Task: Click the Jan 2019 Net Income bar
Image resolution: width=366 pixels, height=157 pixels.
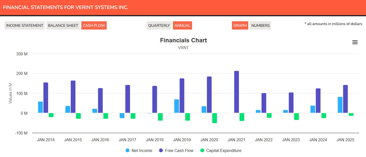Action: coord(177,106)
